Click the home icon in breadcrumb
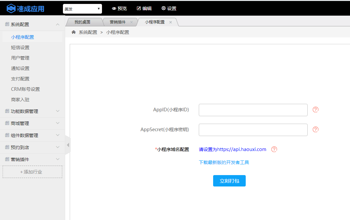The width and height of the screenshot is (350, 220). (74, 32)
